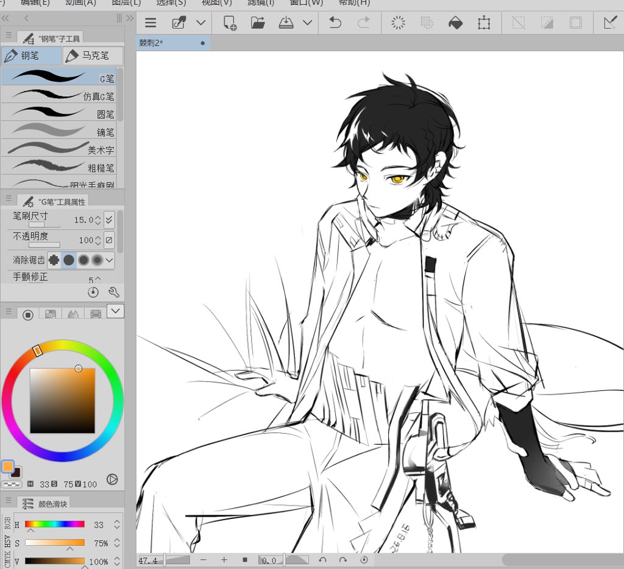Click clear outside selection icon
The height and width of the screenshot is (569, 624).
point(427,23)
